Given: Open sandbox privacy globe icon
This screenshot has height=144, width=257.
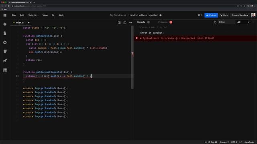Looking at the screenshot, I should pos(161,15).
